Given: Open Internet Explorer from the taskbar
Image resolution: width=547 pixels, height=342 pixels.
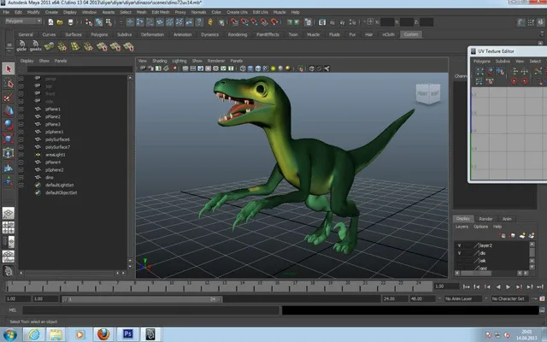Looking at the screenshot, I should coord(34,334).
